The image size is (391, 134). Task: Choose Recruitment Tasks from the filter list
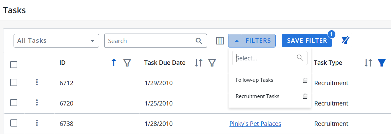pyautogui.click(x=257, y=96)
